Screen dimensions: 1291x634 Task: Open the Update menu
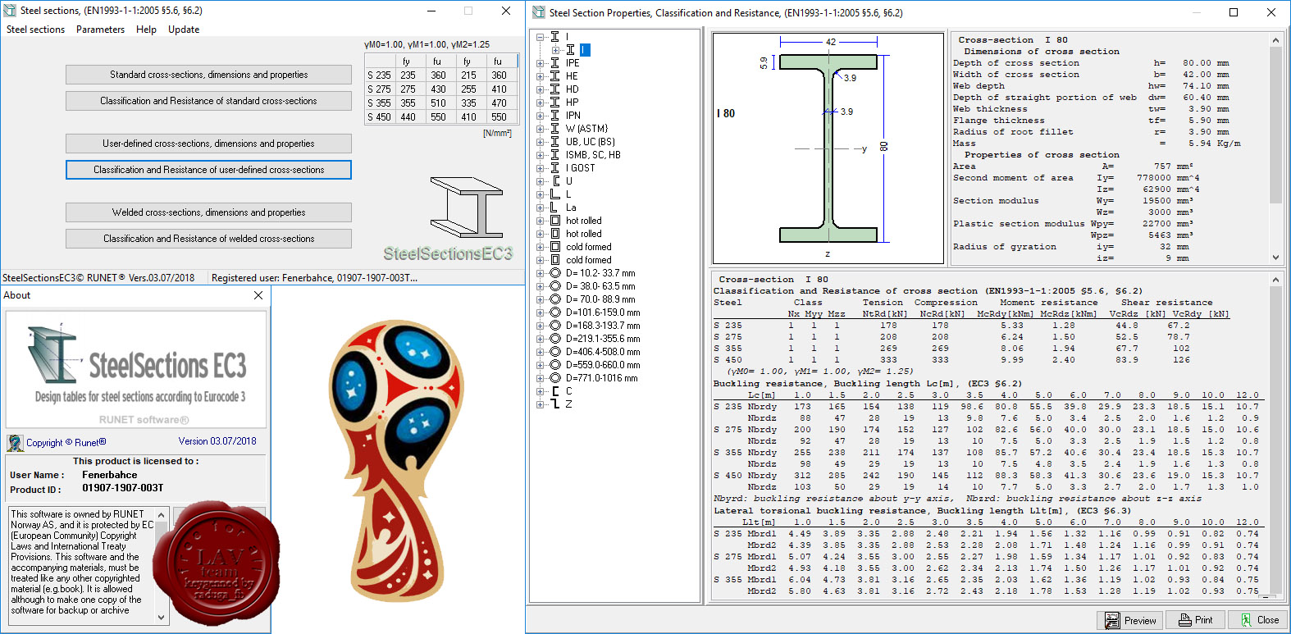(184, 30)
